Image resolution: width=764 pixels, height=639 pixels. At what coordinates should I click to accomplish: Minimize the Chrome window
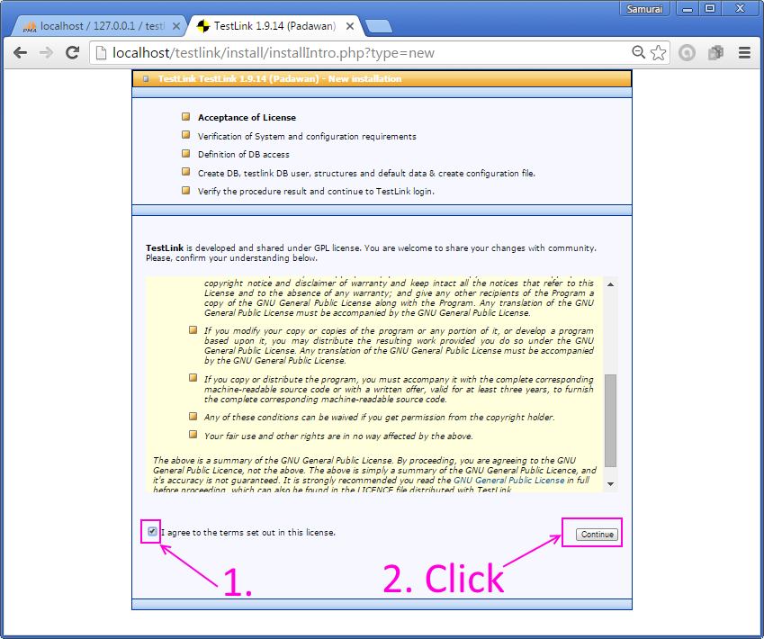click(688, 9)
